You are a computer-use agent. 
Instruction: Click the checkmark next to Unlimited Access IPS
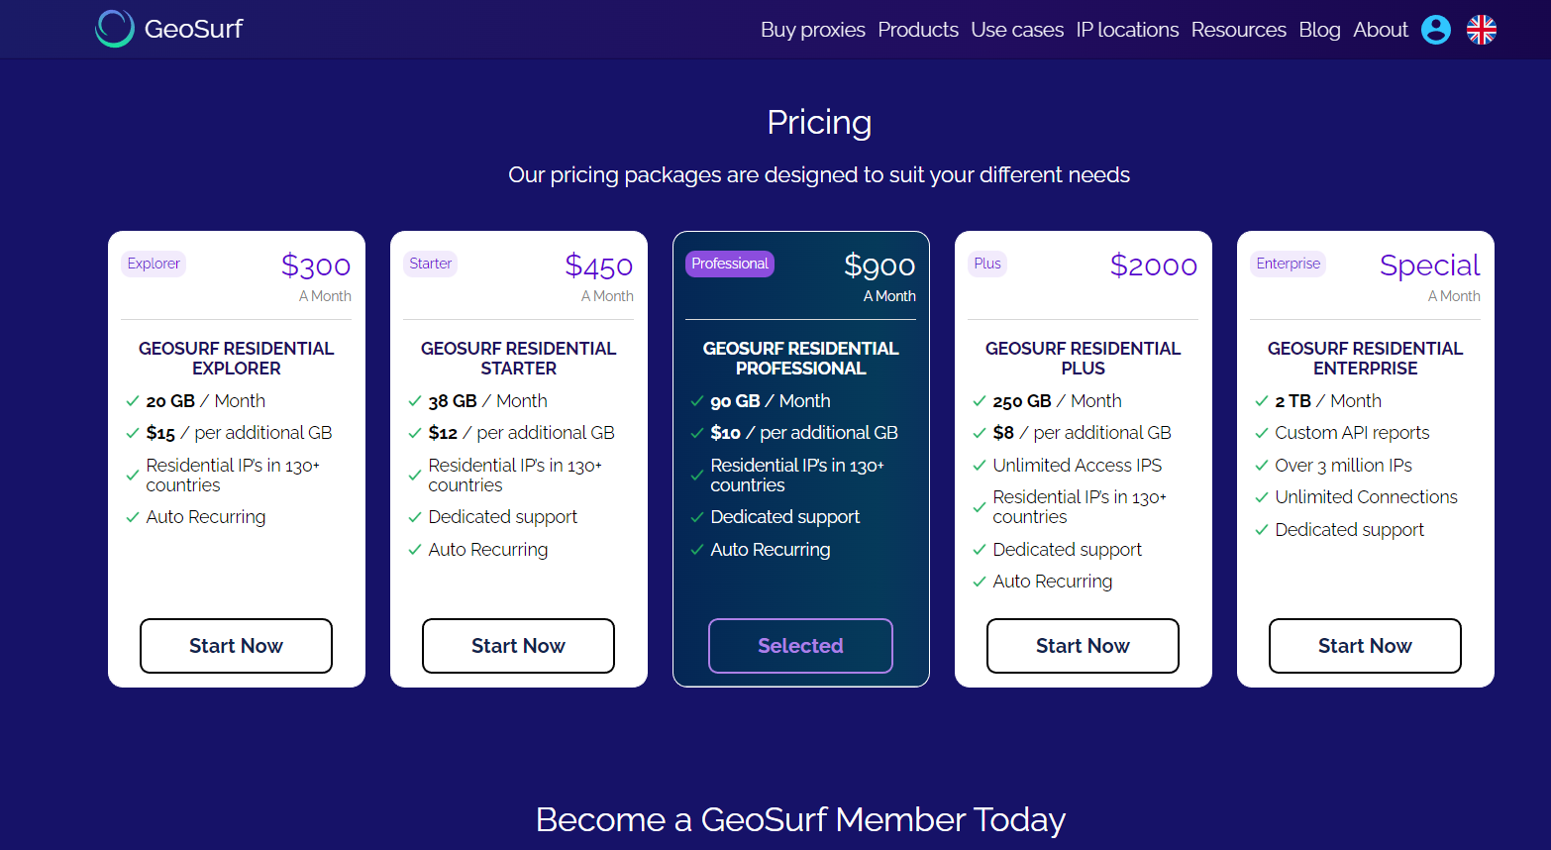tap(979, 466)
